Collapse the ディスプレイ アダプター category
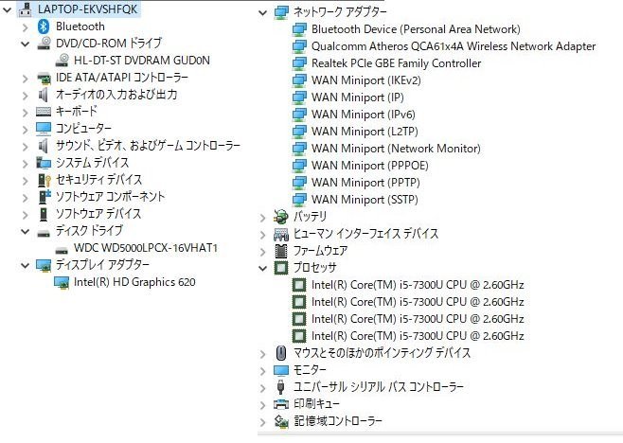 coord(26,265)
